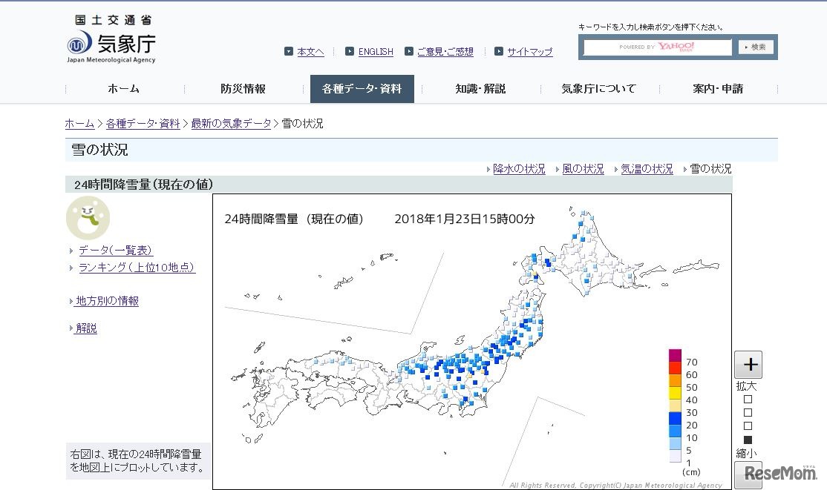
Task: Click the 検索 search button
Action: pos(756,46)
